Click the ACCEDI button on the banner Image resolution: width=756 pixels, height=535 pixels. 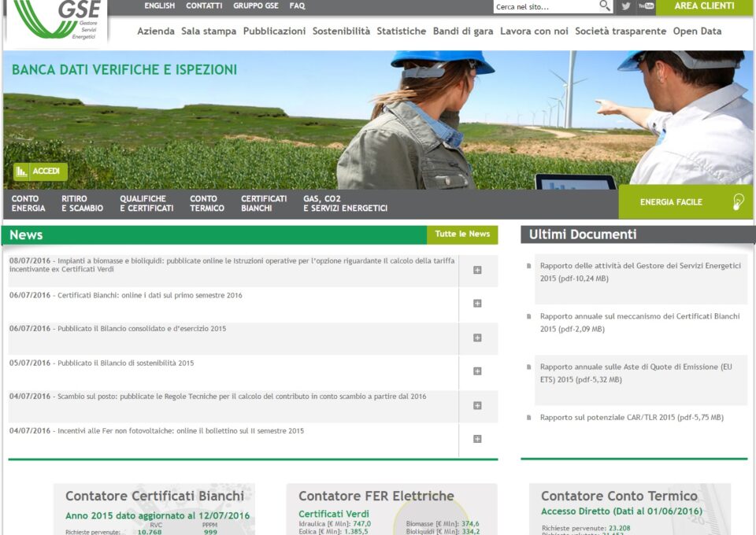40,172
